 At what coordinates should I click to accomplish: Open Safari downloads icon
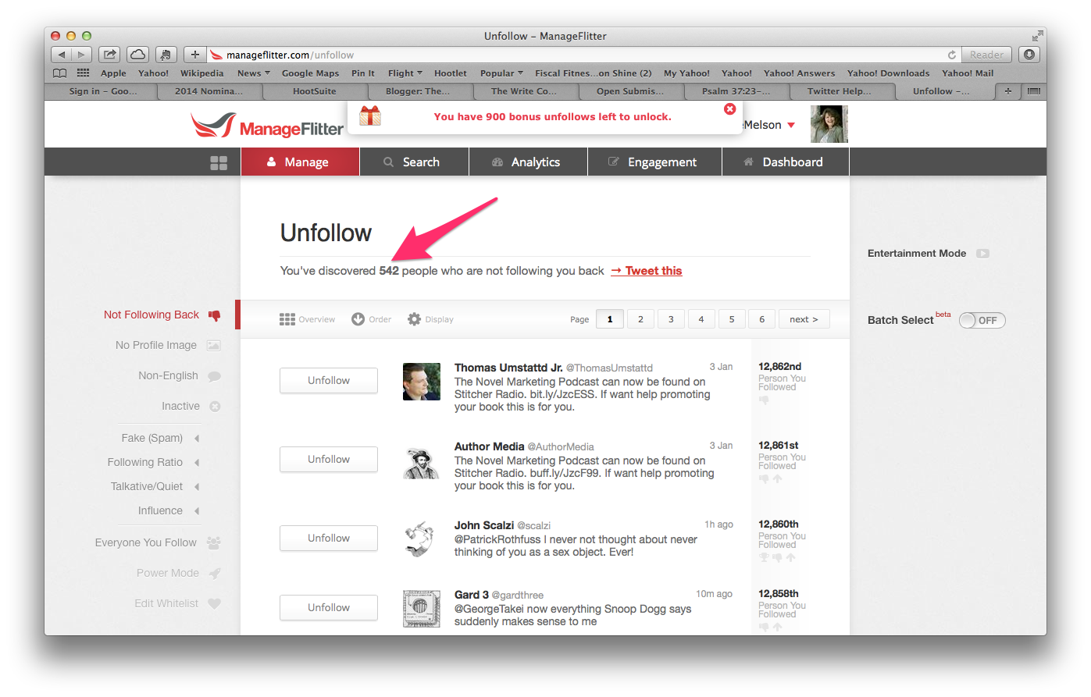(1029, 55)
